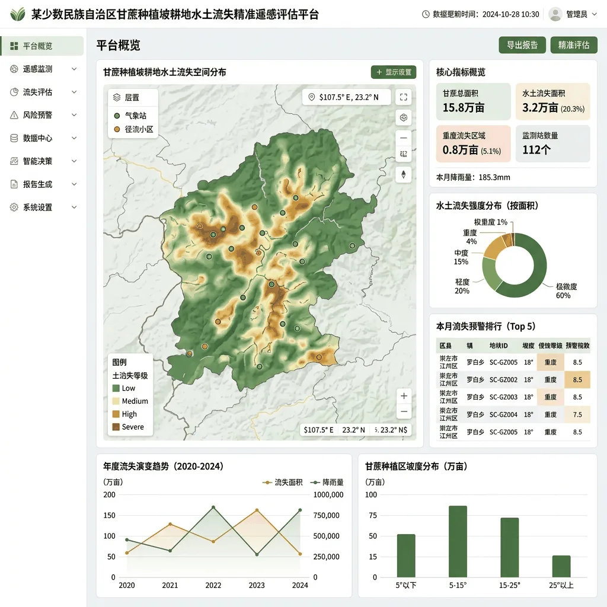This screenshot has height=607, width=607.
Task: Expand the 数据中心 chevron
Action: click(74, 138)
